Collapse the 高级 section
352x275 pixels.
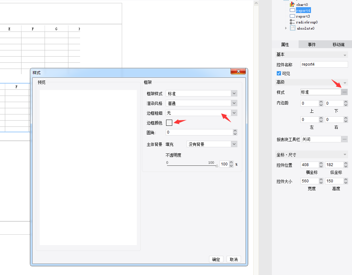(x=345, y=83)
